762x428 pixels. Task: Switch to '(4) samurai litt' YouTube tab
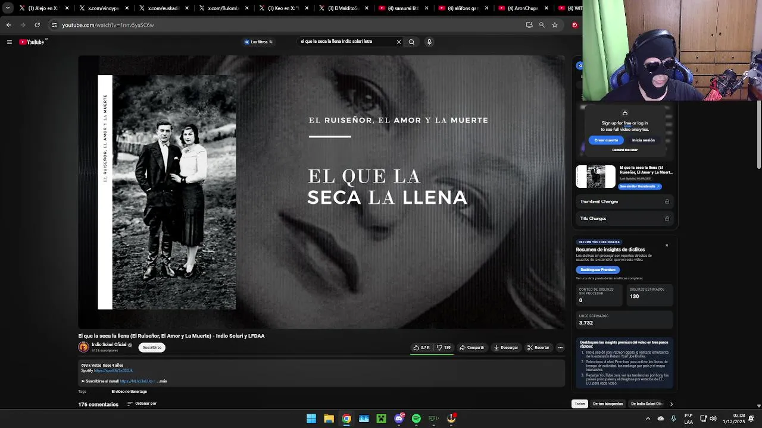coord(402,8)
